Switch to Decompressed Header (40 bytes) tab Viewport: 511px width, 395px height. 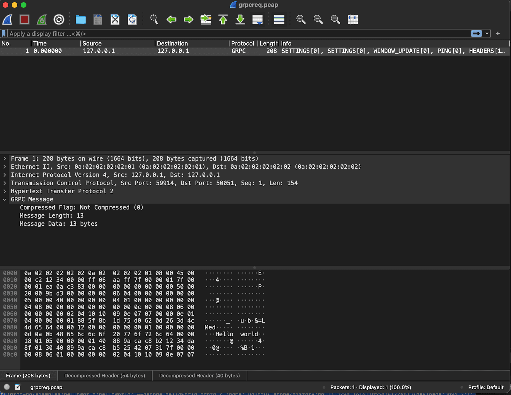point(199,376)
